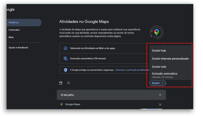Remove the Google Maps activity entry with X

(160, 105)
